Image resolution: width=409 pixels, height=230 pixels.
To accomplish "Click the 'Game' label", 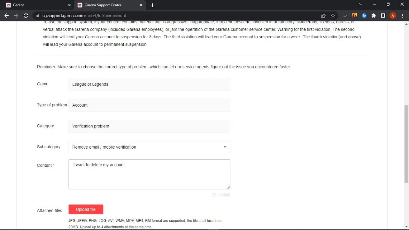I will coord(42,84).
